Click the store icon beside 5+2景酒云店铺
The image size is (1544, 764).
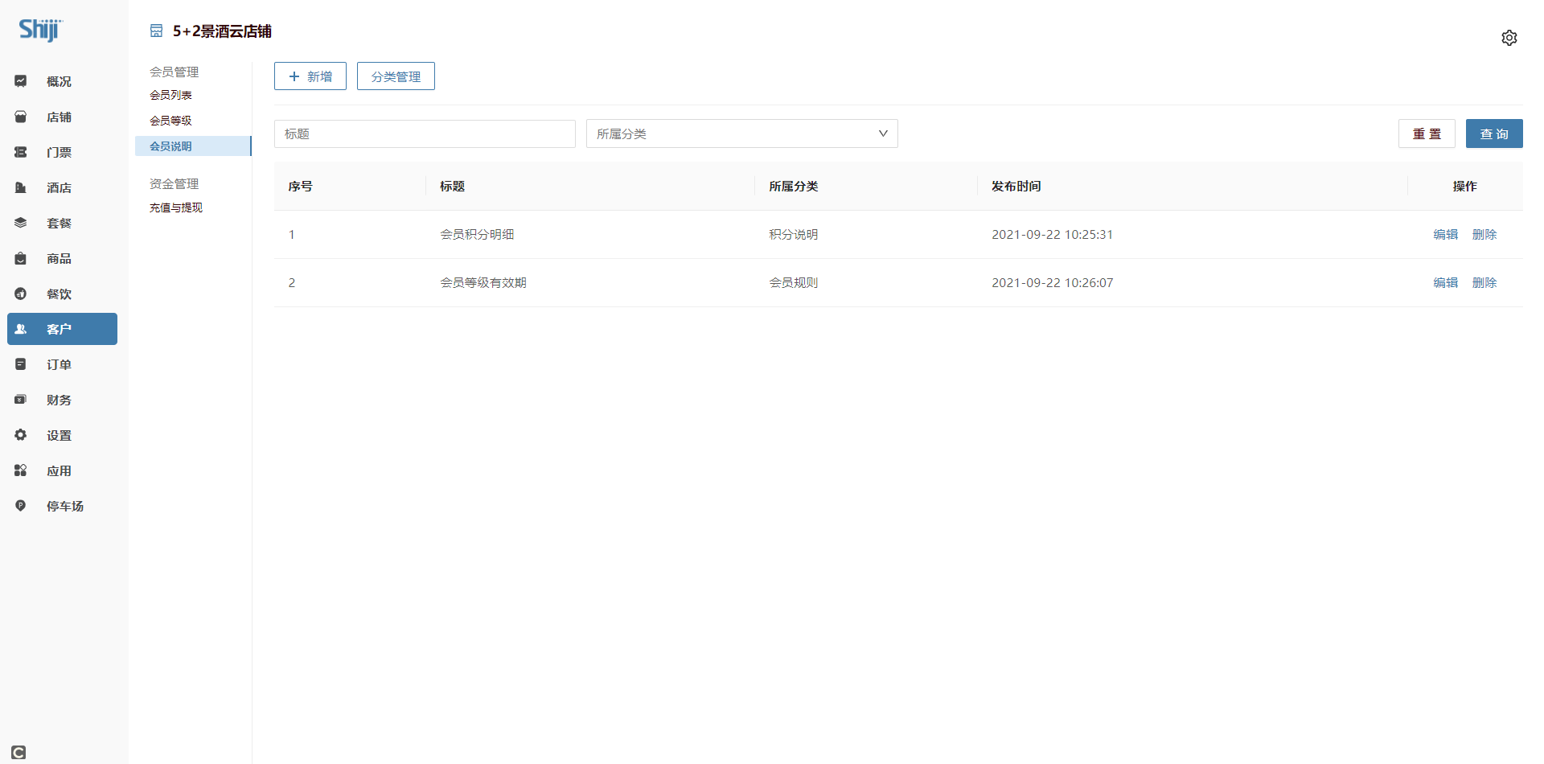(x=157, y=31)
